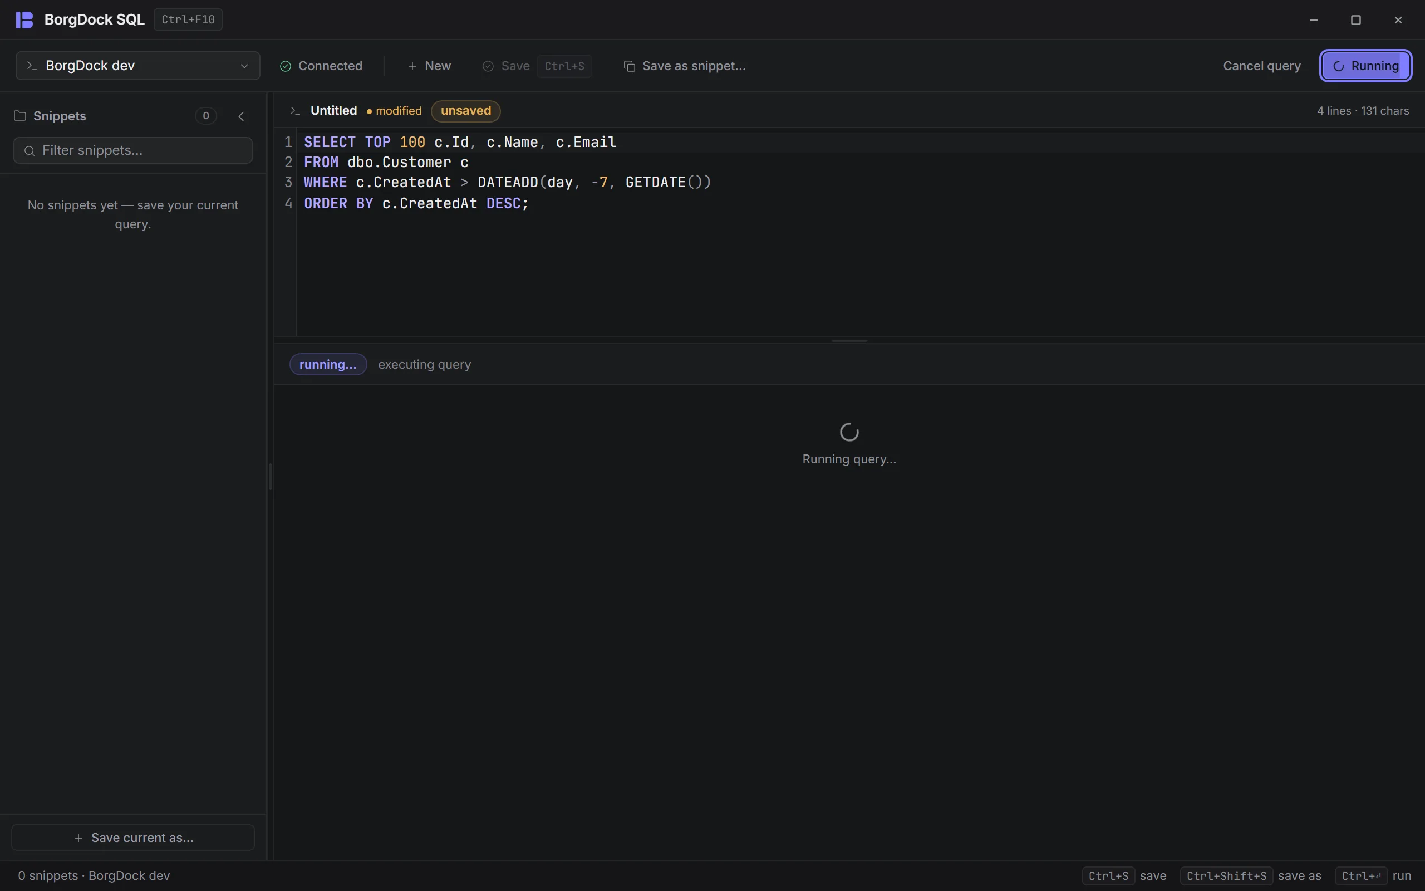This screenshot has height=891, width=1425.
Task: Click the snippets count badge 0
Action: click(x=205, y=115)
